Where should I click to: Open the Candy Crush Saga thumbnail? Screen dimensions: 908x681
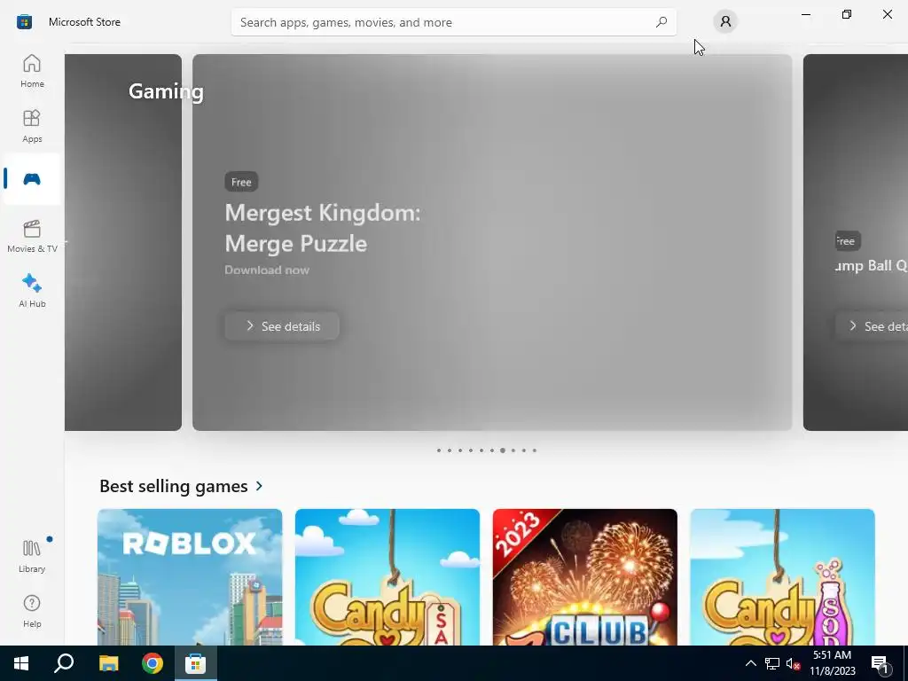click(x=387, y=576)
